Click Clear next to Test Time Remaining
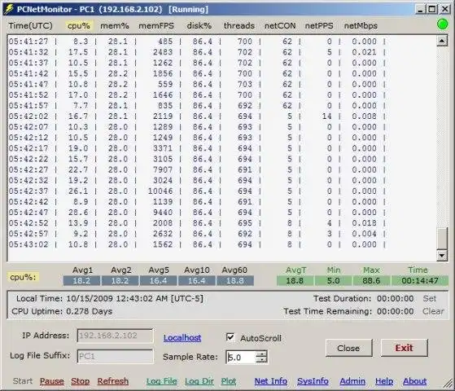Screen dimensions: 455x391 coord(433,311)
